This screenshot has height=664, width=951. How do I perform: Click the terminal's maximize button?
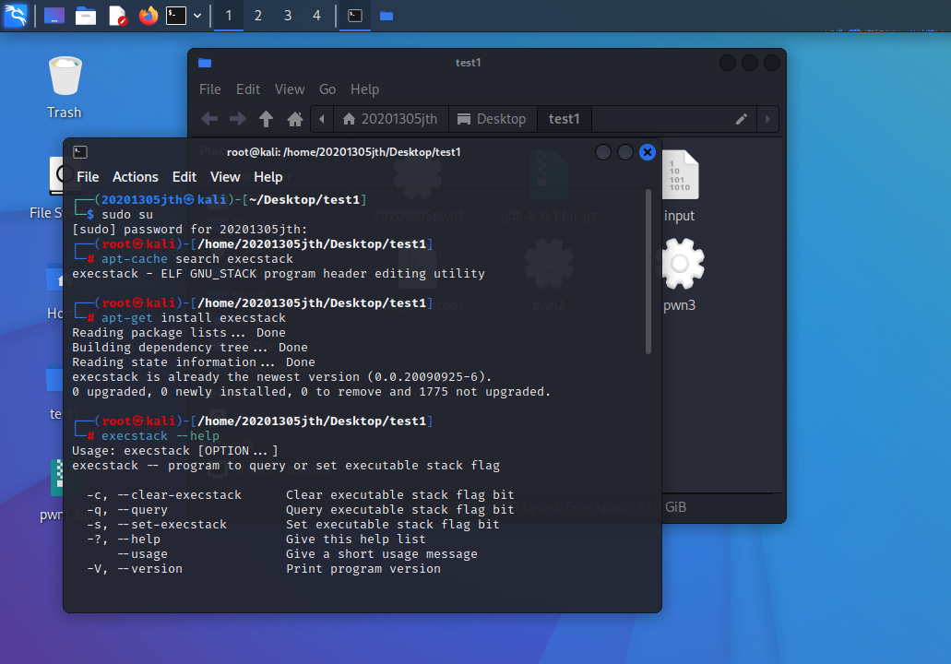coord(625,152)
